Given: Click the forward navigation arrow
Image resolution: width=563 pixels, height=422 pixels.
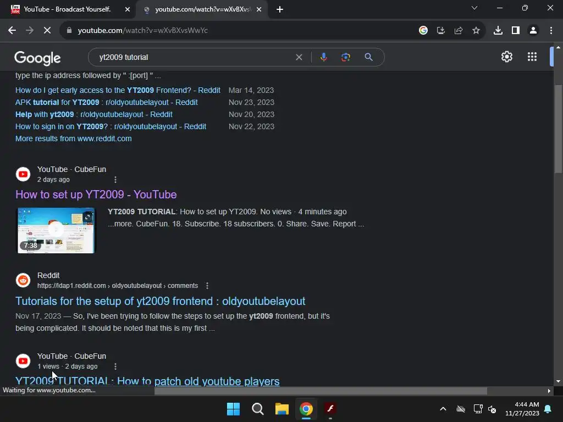Looking at the screenshot, I should pyautogui.click(x=30, y=31).
